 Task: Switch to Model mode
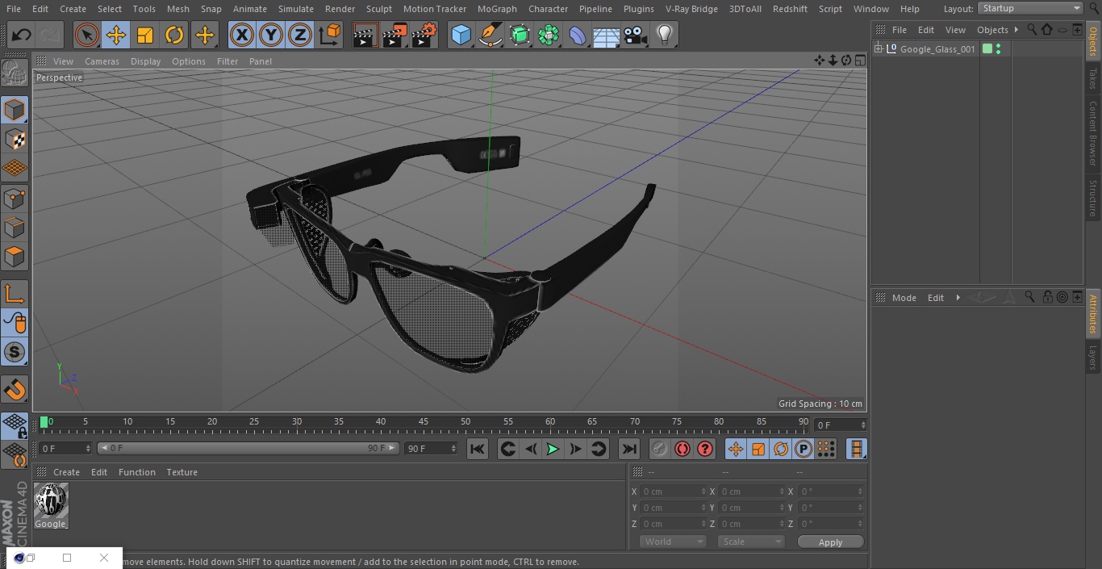click(x=15, y=110)
